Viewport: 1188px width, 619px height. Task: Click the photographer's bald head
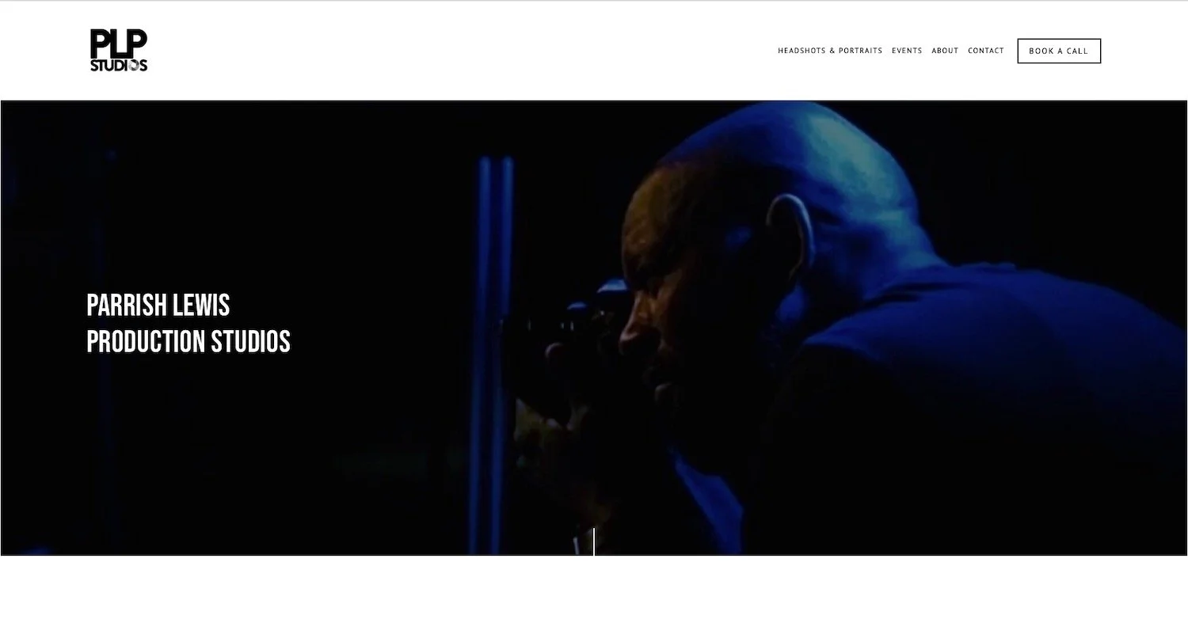click(792, 150)
